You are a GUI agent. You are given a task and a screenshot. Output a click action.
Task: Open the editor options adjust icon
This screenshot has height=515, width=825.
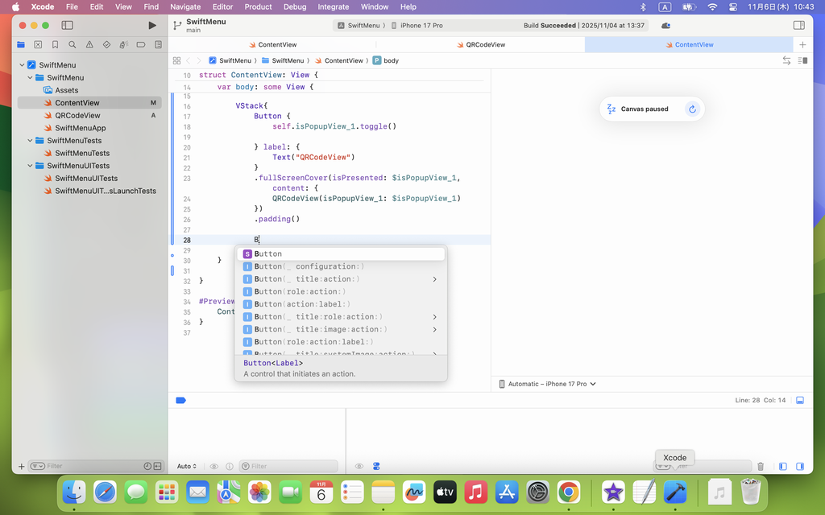[802, 61]
